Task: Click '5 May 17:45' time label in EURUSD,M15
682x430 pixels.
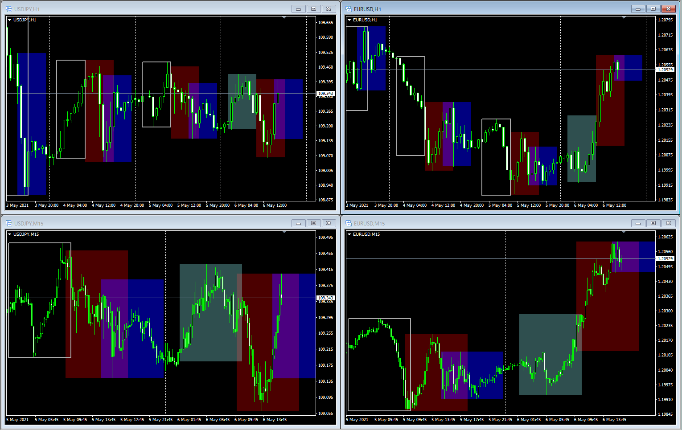Action: pyautogui.click(x=472, y=420)
